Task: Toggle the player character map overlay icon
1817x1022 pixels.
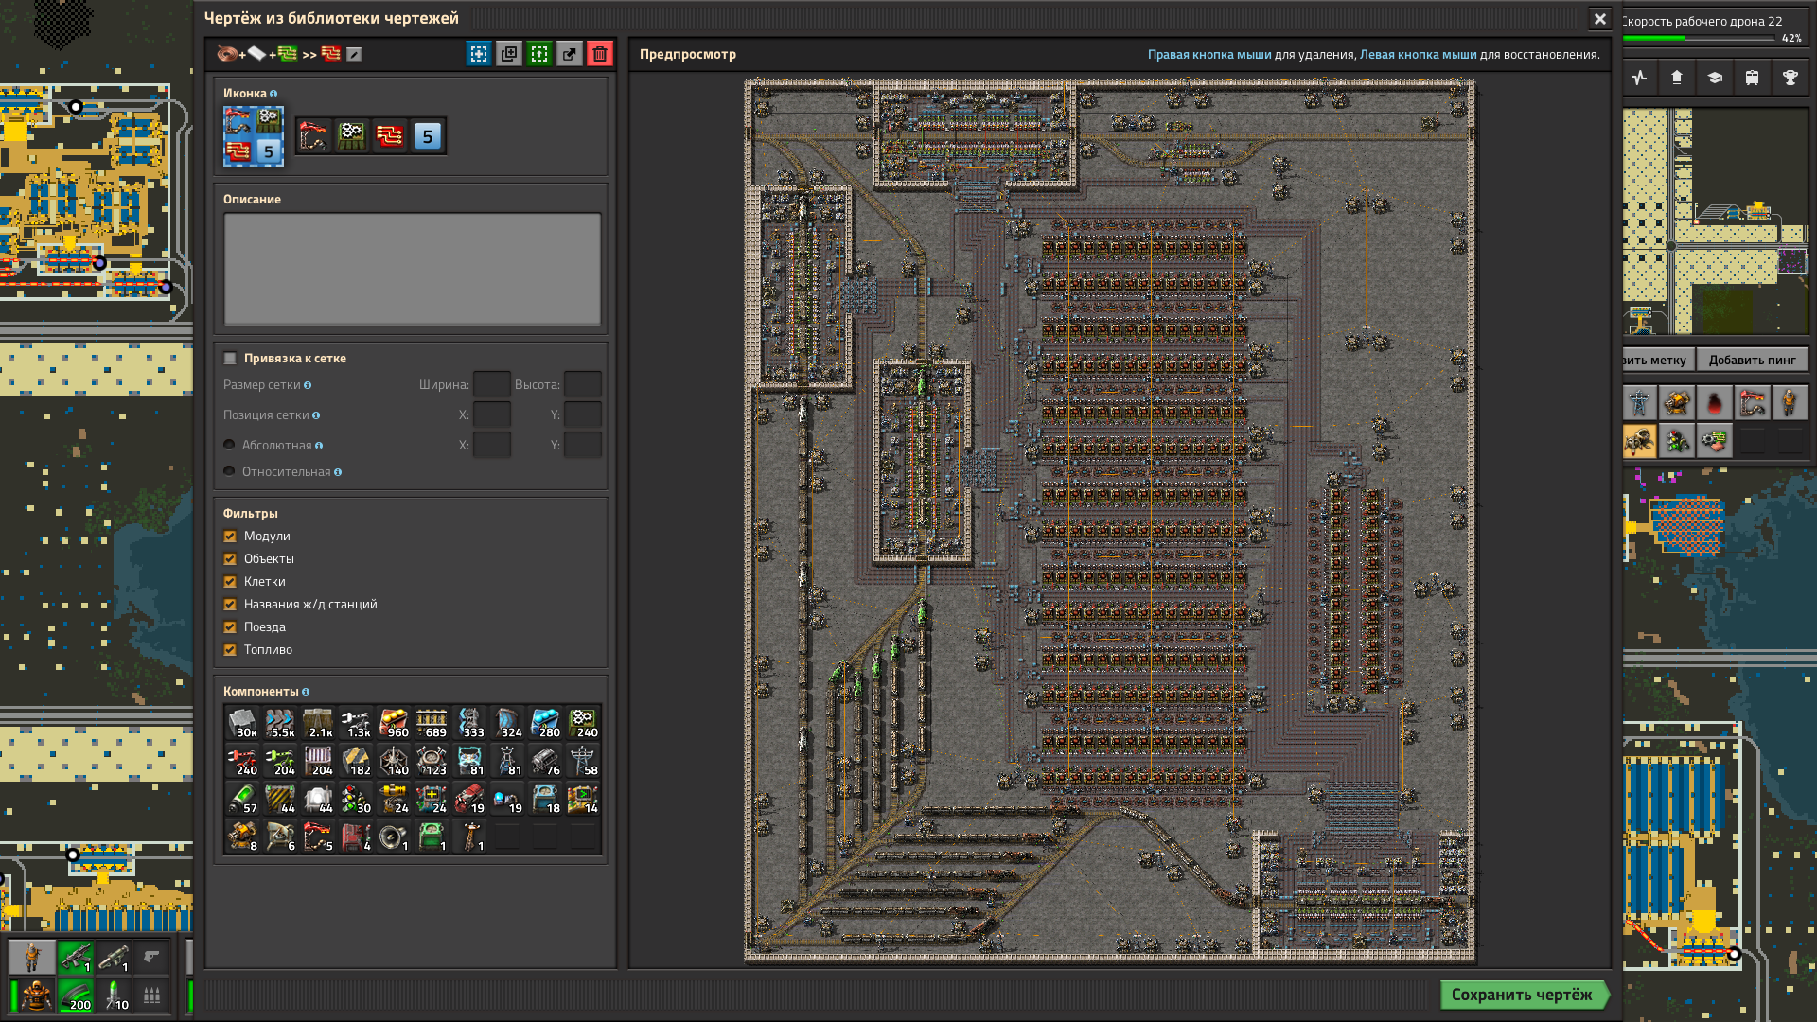Action: [x=1791, y=403]
